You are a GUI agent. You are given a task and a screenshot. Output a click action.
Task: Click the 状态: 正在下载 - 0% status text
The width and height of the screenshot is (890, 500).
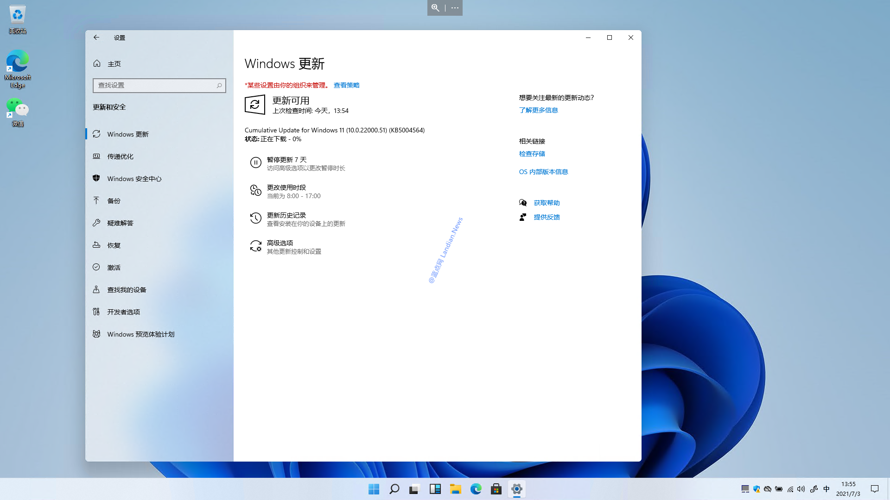[x=273, y=139]
